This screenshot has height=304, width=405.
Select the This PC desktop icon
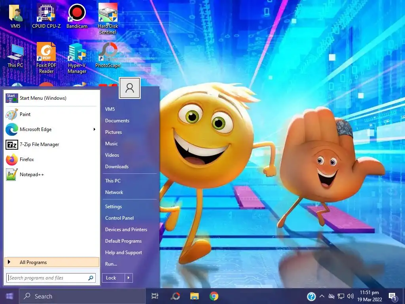15,55
